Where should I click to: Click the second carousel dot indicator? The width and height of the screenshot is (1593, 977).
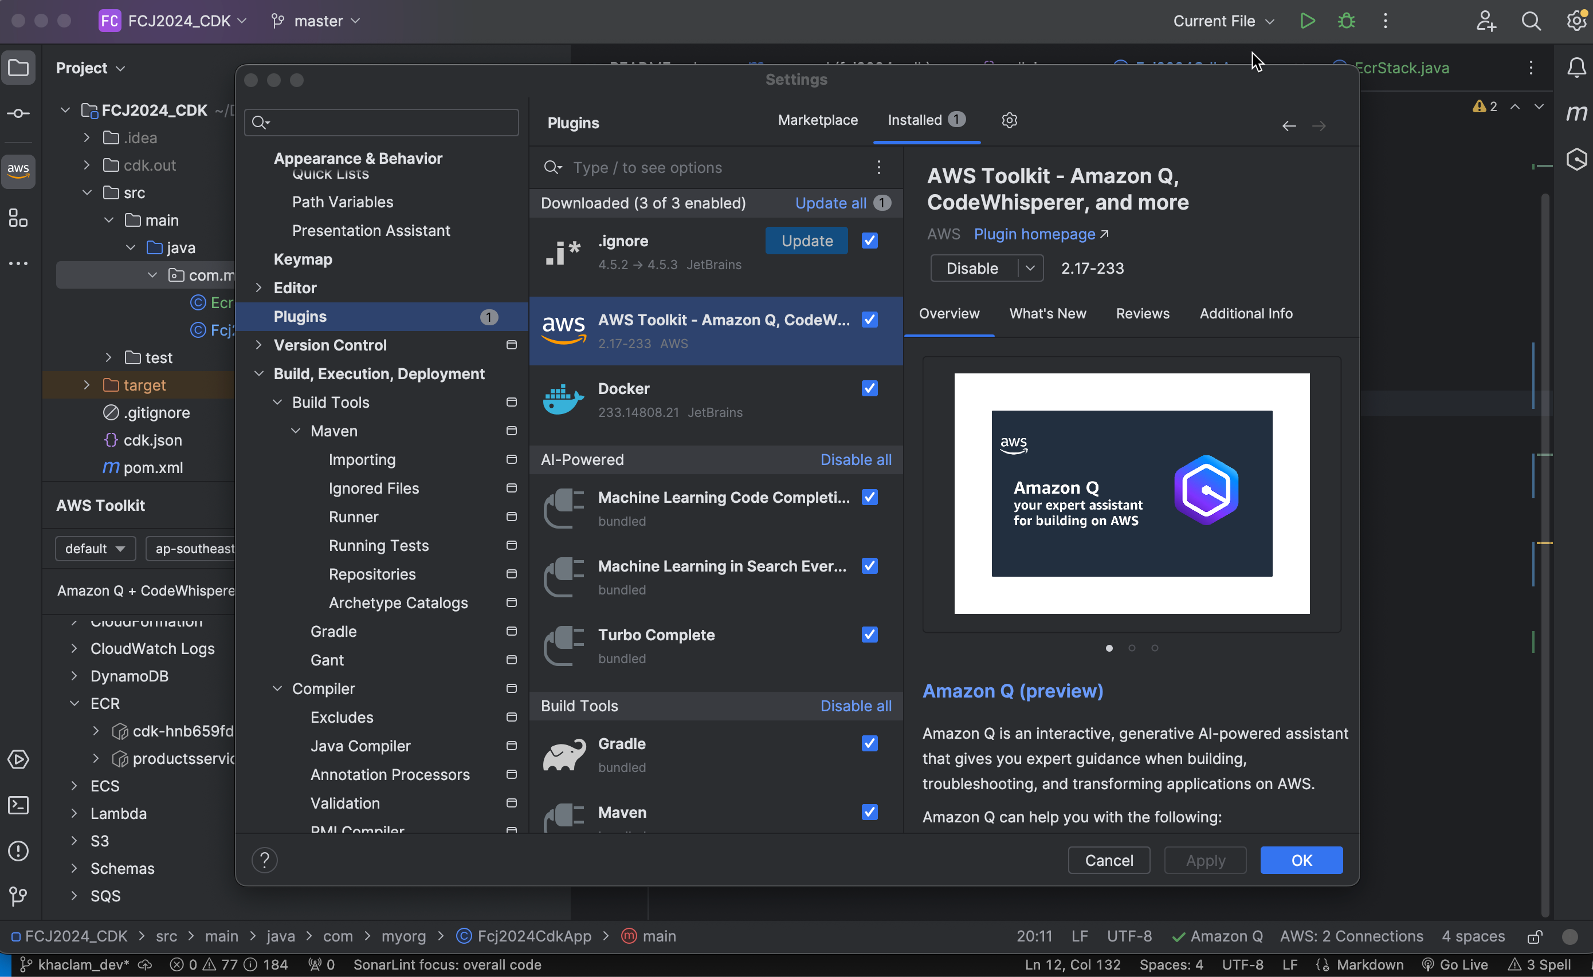pos(1131,648)
